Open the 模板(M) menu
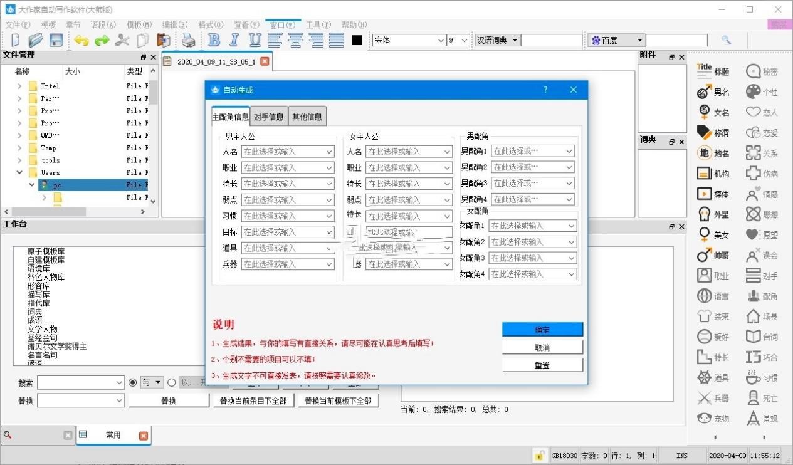The height and width of the screenshot is (465, 793). 139,24
